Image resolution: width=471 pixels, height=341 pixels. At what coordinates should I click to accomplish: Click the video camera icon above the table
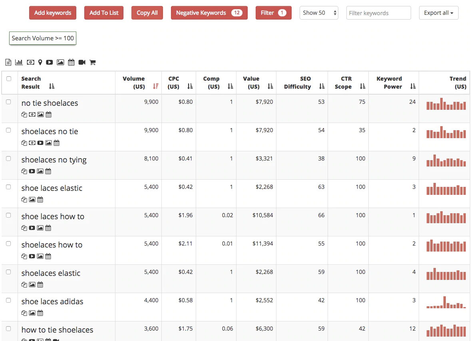pyautogui.click(x=82, y=62)
